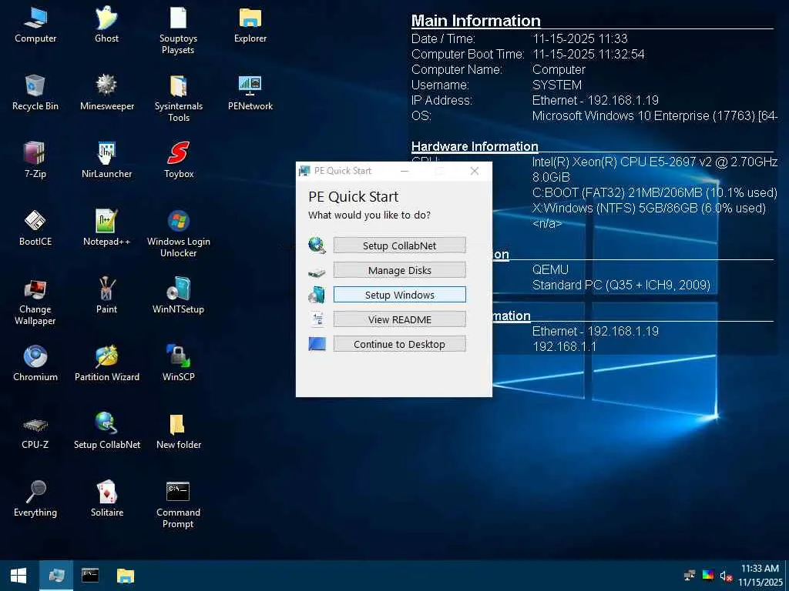Select the BootICE desktop icon
The height and width of the screenshot is (591, 789).
point(35,229)
